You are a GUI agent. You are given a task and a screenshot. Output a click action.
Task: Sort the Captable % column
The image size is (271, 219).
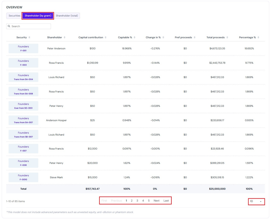tap(134, 37)
